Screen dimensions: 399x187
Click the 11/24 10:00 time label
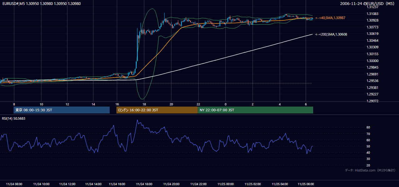[x=41, y=184]
